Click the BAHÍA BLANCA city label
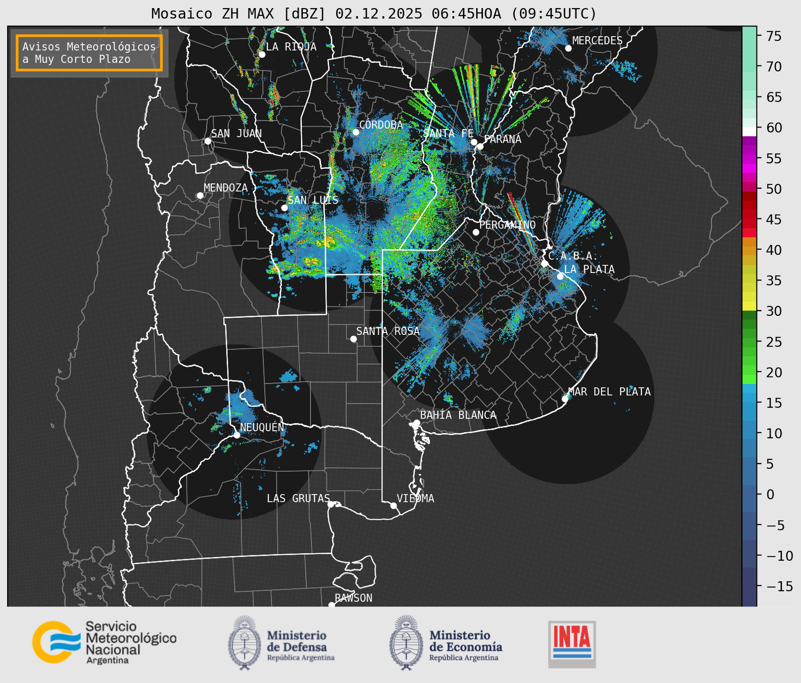Image resolution: width=801 pixels, height=683 pixels. tap(458, 416)
